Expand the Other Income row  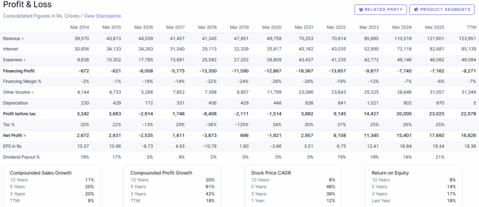[x=32, y=92]
